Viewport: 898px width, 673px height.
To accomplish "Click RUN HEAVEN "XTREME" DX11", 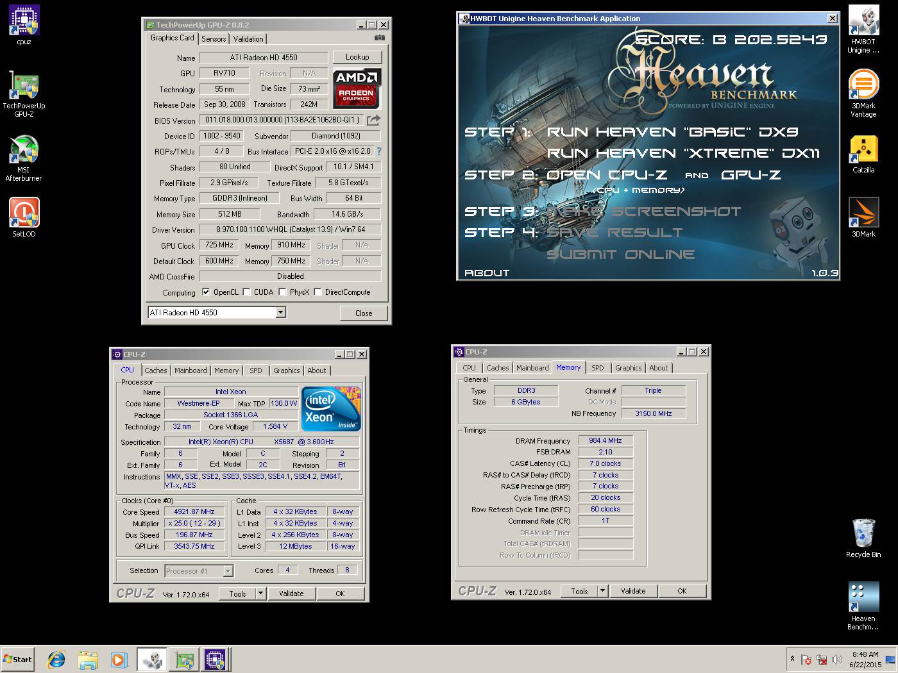I will (683, 153).
